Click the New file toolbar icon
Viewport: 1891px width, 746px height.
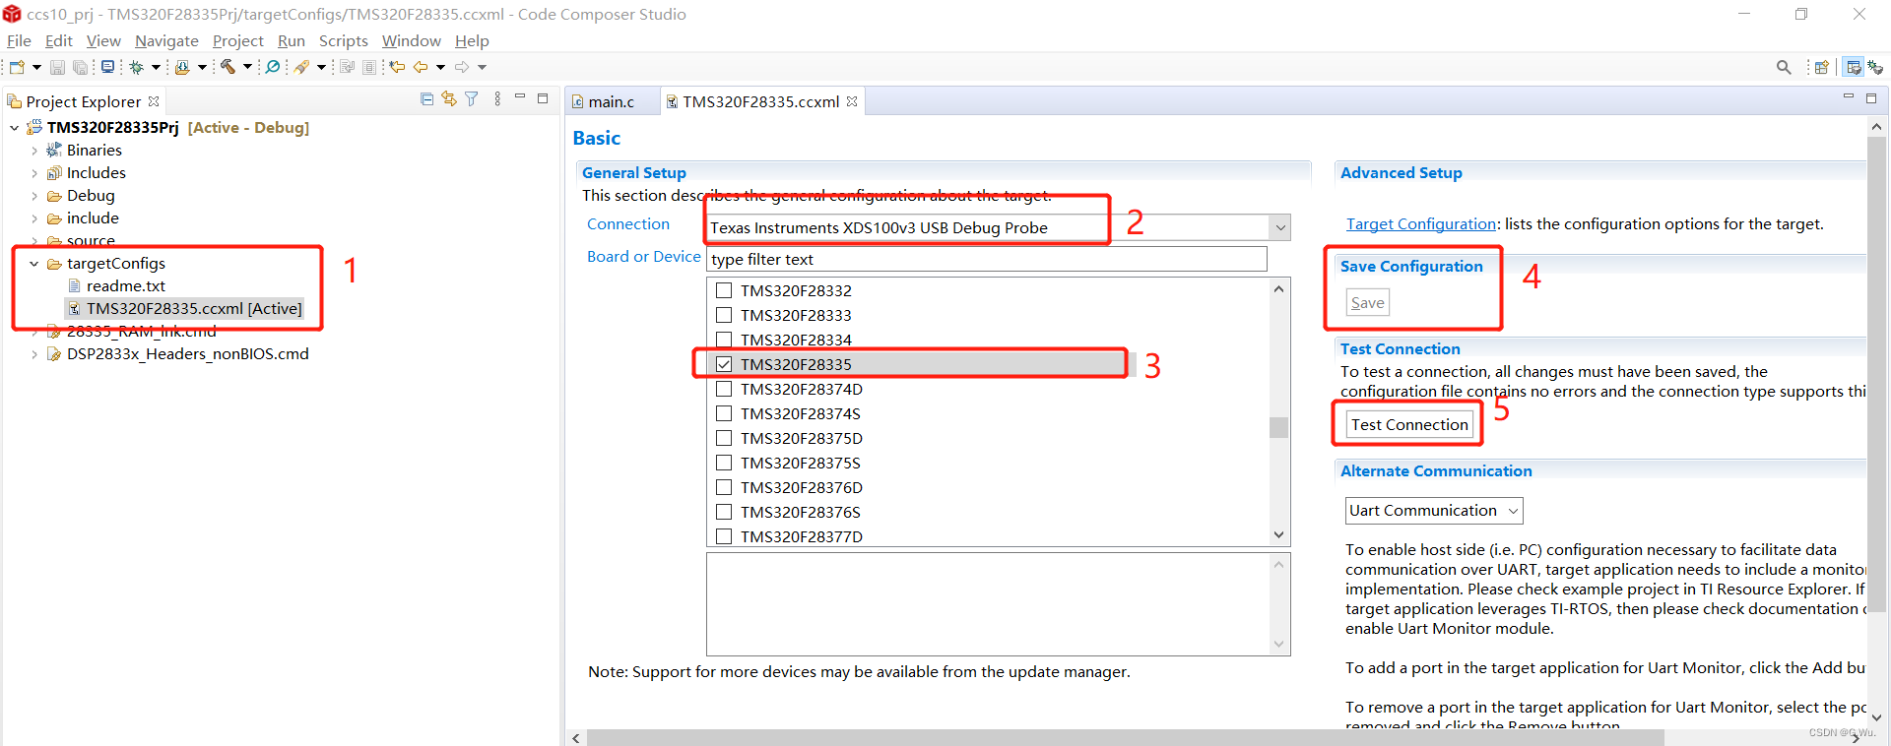(x=17, y=67)
